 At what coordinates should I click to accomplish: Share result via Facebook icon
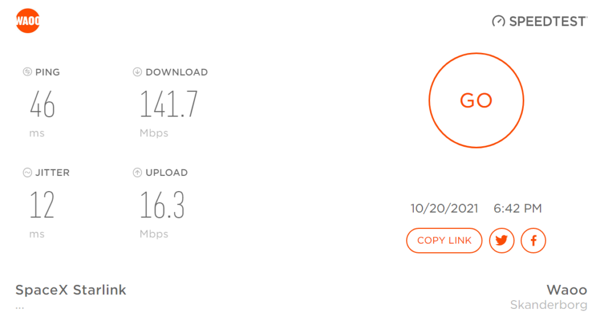[533, 241]
